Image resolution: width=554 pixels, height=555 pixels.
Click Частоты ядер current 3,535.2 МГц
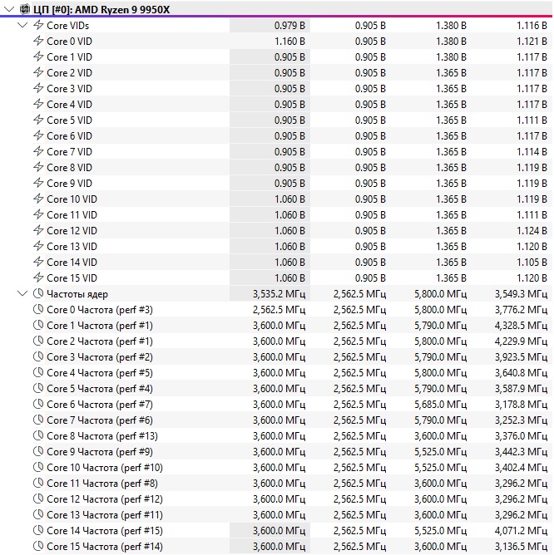click(279, 294)
